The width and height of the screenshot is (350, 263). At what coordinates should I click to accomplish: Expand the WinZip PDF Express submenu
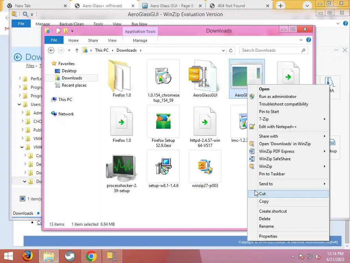(325, 151)
